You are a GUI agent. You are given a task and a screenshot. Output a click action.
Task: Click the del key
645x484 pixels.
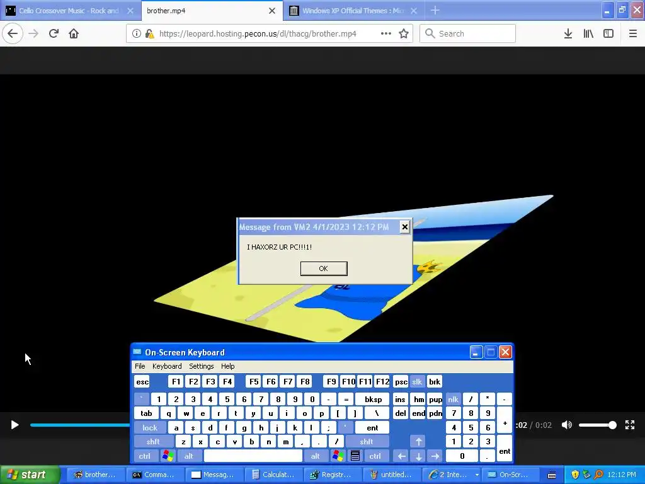tap(401, 413)
